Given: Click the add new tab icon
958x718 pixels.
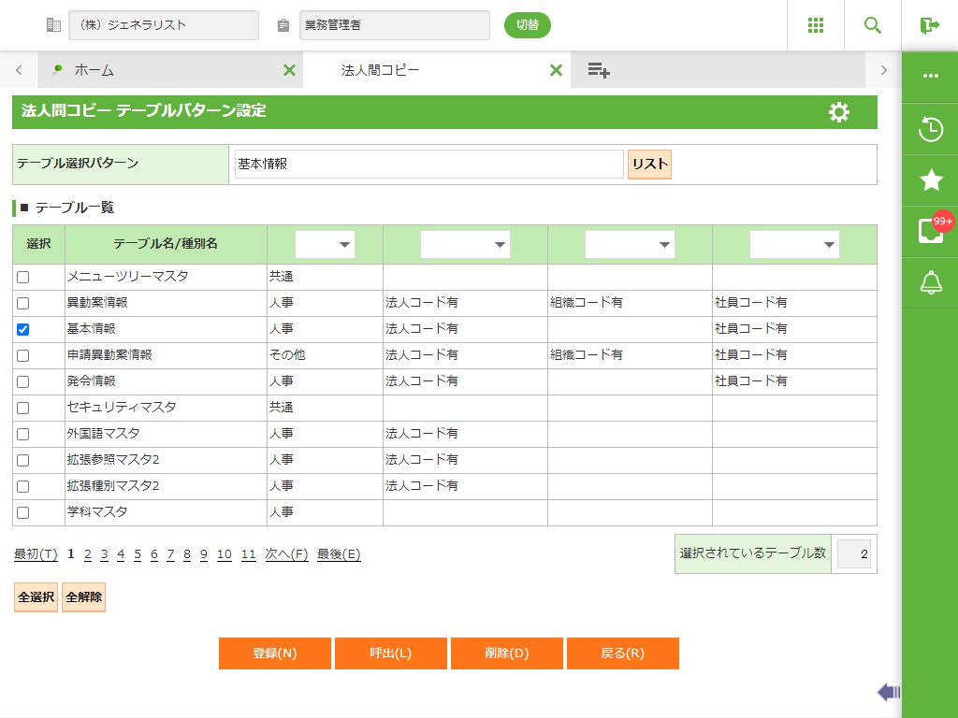Looking at the screenshot, I should (x=599, y=70).
